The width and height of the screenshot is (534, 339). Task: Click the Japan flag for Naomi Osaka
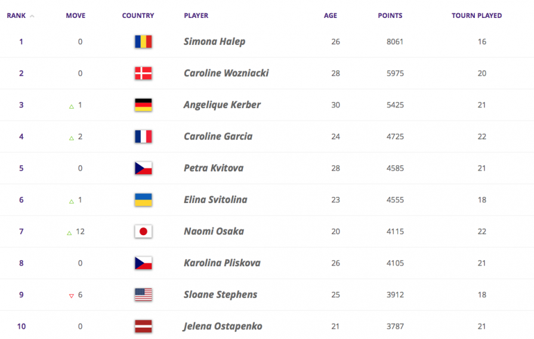click(143, 232)
